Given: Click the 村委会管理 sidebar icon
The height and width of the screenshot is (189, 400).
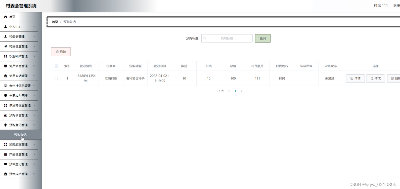Looking at the screenshot, I should tap(6, 36).
